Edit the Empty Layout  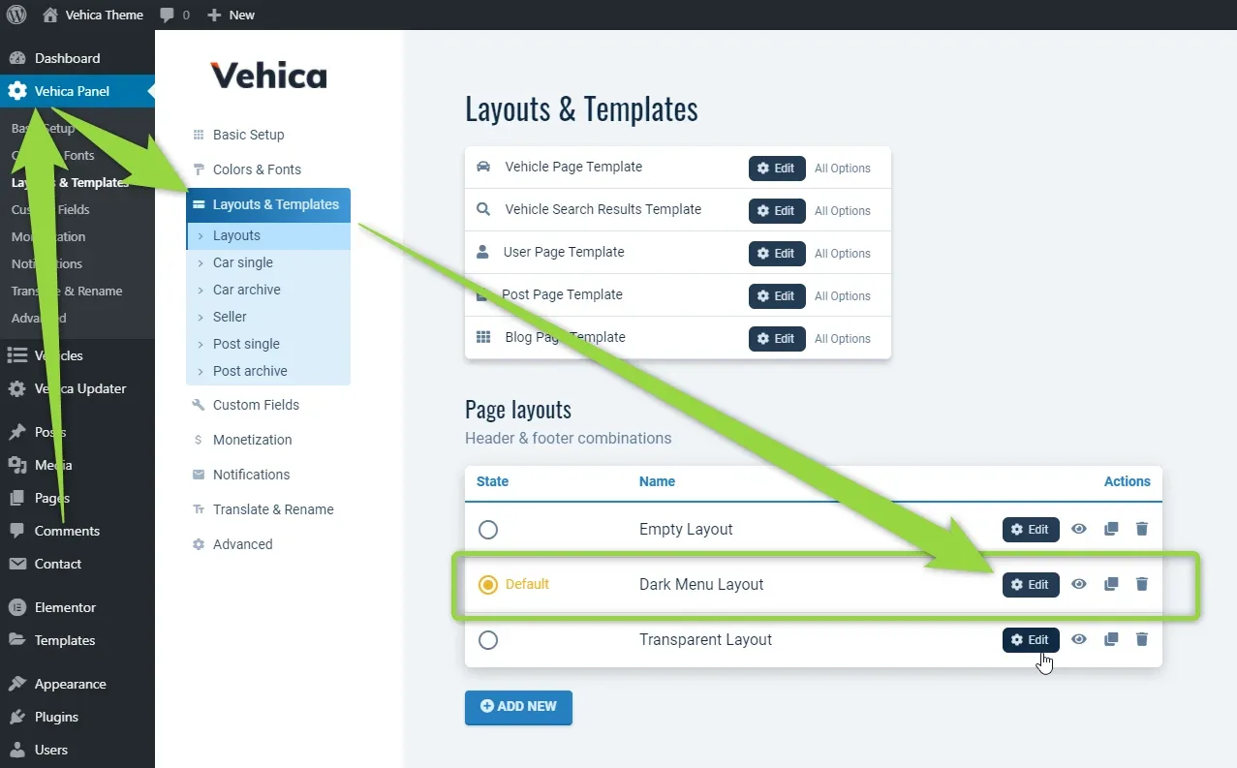coord(1031,530)
